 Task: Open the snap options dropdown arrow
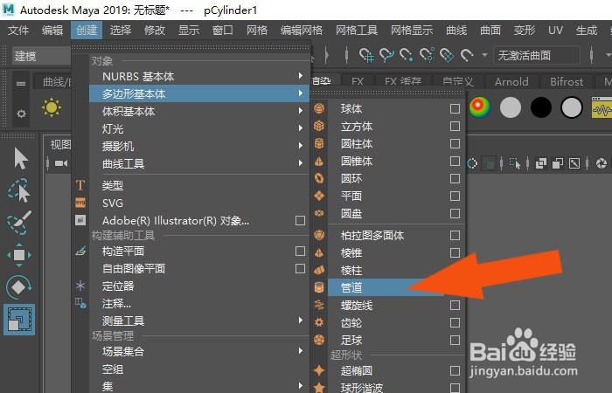tap(484, 55)
